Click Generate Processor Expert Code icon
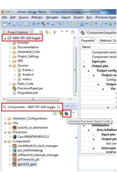117x172 pixels. click(x=66, y=113)
